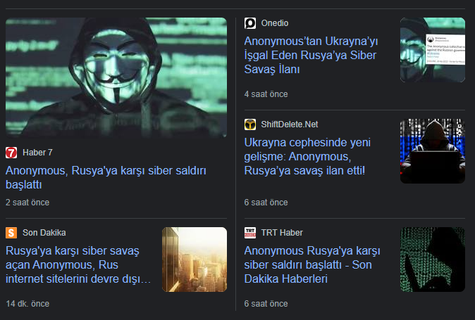Click the "Onedio" source name

point(275,23)
